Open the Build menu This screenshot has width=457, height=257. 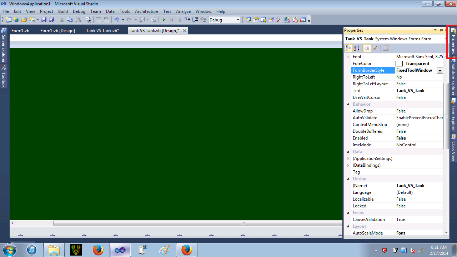point(63,11)
